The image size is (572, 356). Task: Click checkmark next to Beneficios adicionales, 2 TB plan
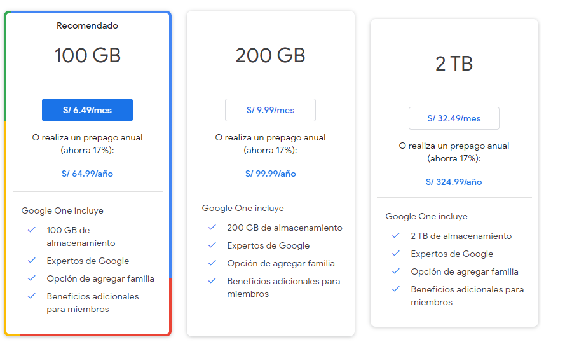click(396, 289)
